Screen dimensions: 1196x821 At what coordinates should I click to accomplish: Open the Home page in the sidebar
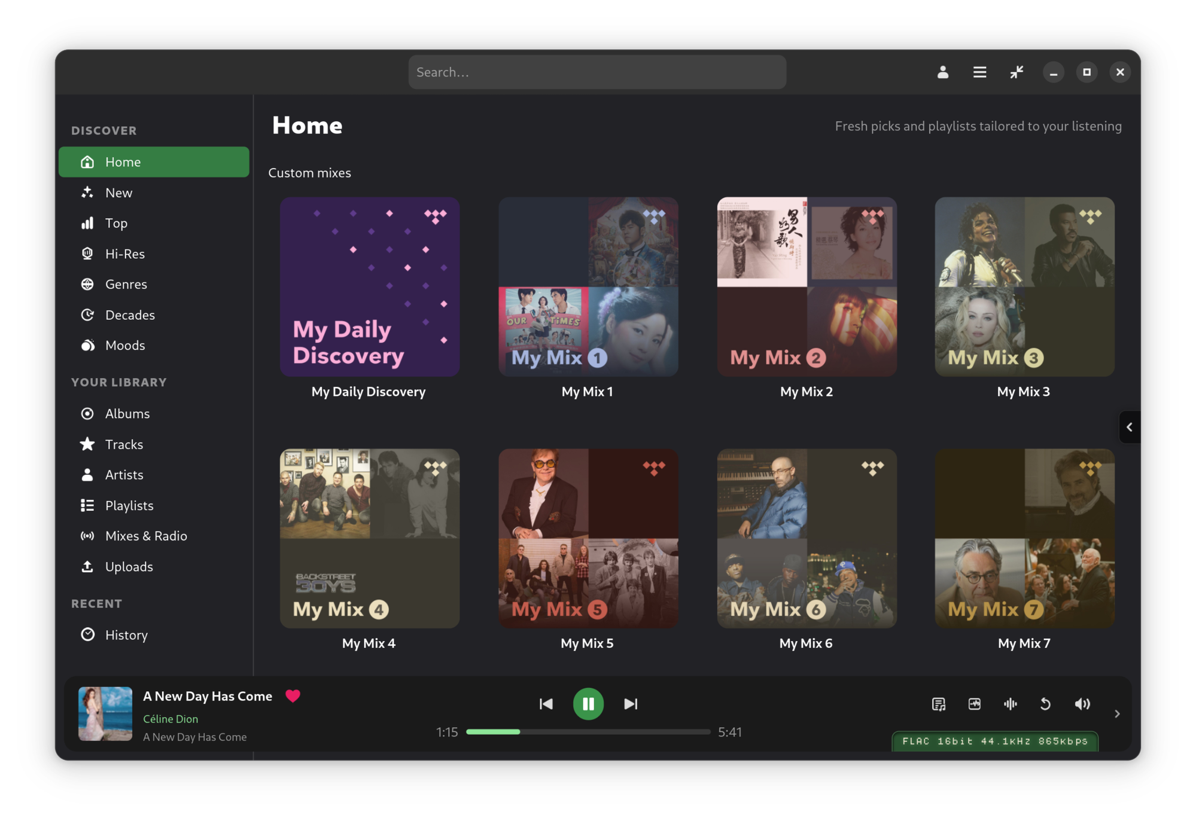pyautogui.click(x=154, y=161)
